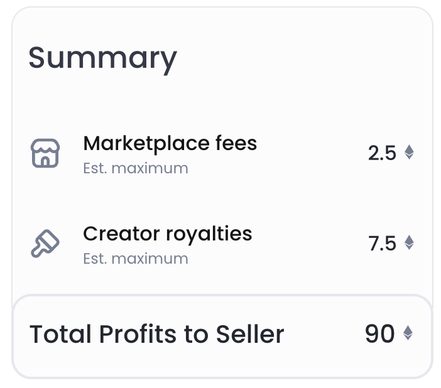The image size is (441, 388).
Task: Click the creator royalties paintbrush icon
Action: [x=45, y=244]
